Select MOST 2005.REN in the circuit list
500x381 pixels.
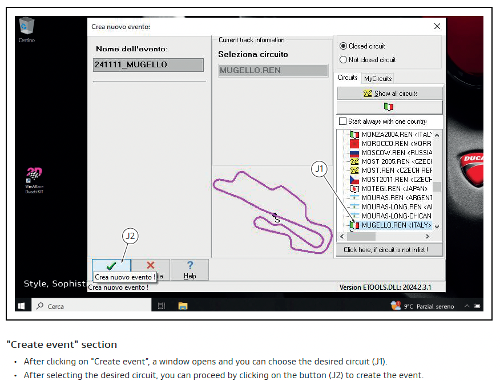397,161
